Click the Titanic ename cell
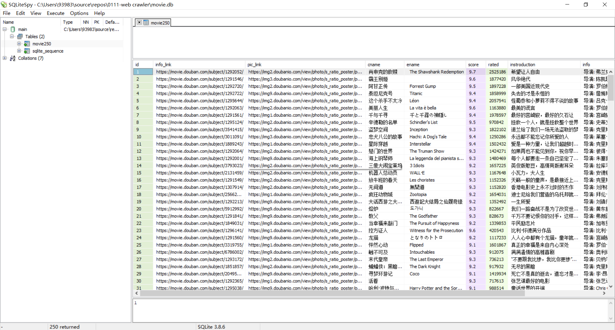The image size is (615, 330). point(435,94)
